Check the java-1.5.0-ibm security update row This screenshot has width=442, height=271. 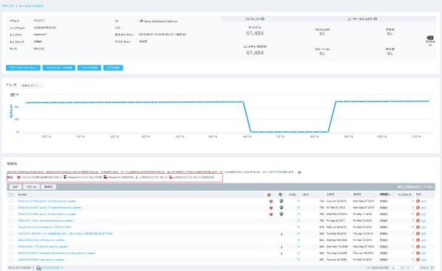[11, 214]
